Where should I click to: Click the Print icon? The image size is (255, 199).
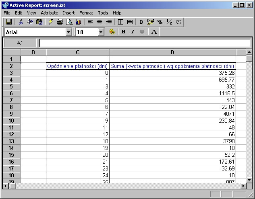[x=60, y=22]
